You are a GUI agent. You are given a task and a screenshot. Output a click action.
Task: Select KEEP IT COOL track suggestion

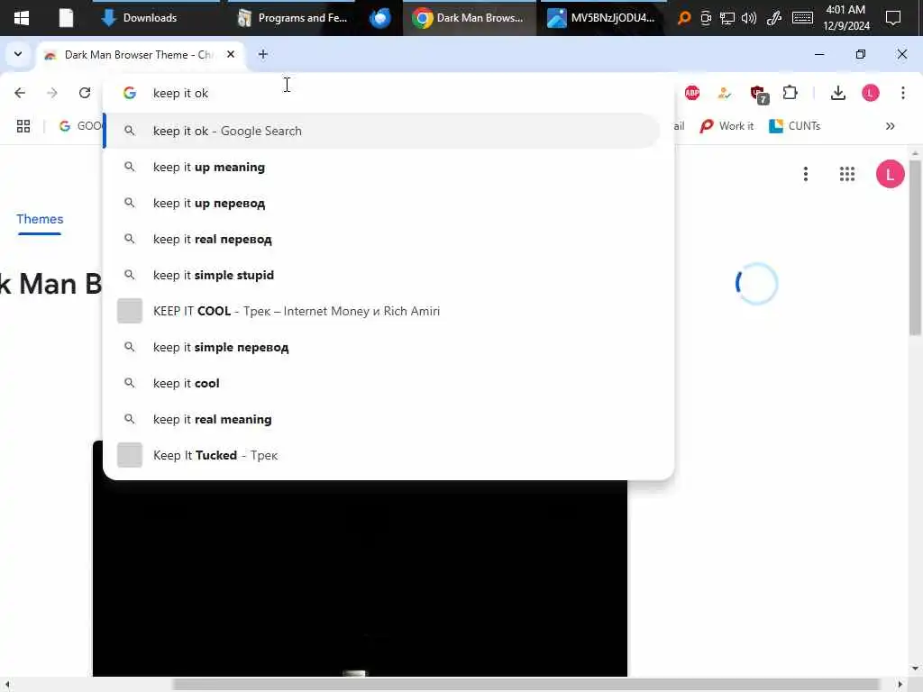tap(381, 311)
